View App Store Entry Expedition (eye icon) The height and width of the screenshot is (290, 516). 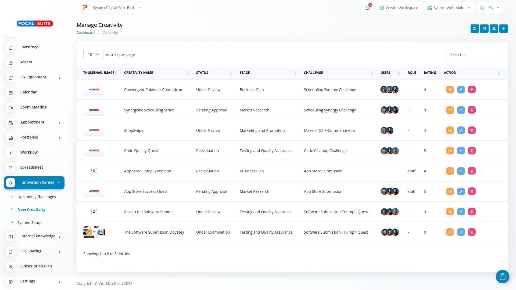pyautogui.click(x=450, y=171)
